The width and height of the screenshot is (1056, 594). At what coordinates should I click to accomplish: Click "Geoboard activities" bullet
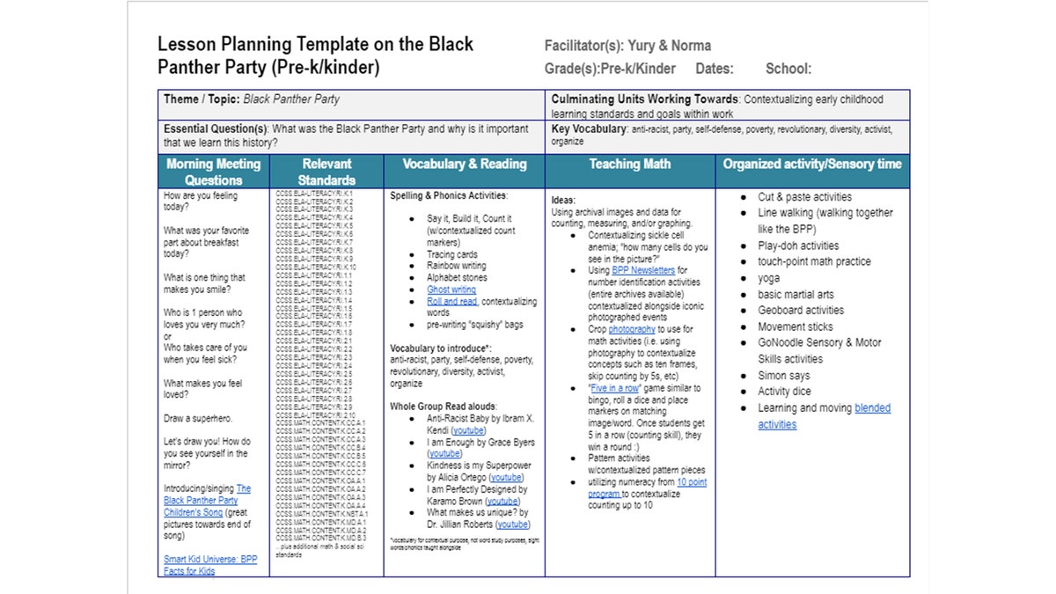801,310
